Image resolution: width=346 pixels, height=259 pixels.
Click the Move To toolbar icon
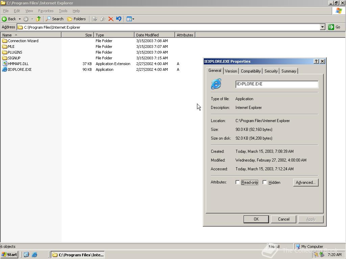click(95, 19)
